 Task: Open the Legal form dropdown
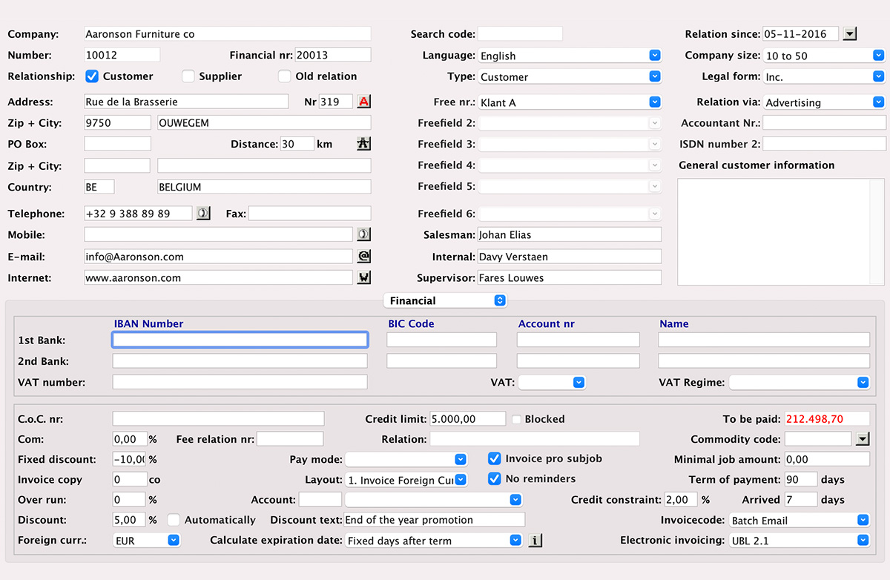coord(824,76)
